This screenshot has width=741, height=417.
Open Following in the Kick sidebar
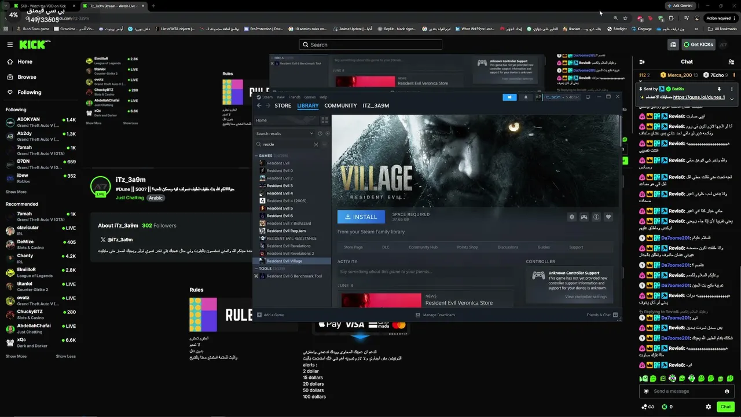click(29, 92)
